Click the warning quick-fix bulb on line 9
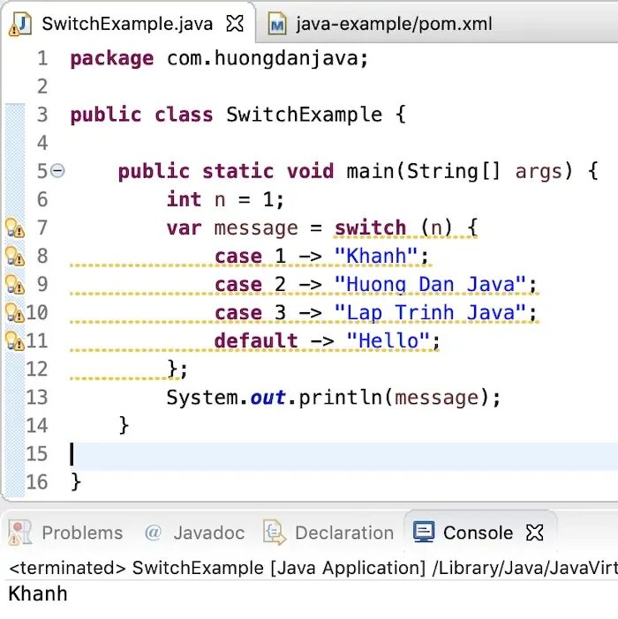Viewport: 618px width, 619px height. tap(15, 284)
